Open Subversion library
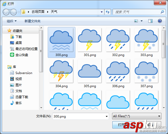 click(24, 73)
